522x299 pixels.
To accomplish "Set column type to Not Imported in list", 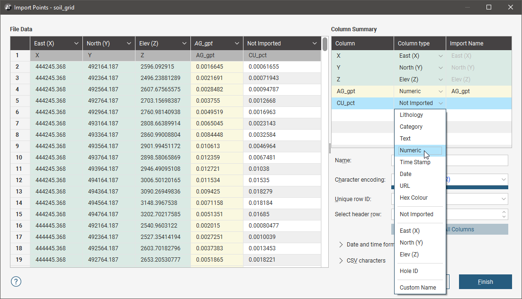I will [x=416, y=214].
